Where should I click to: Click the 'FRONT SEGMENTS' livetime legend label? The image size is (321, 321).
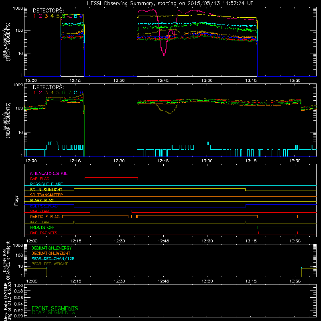click(55, 308)
